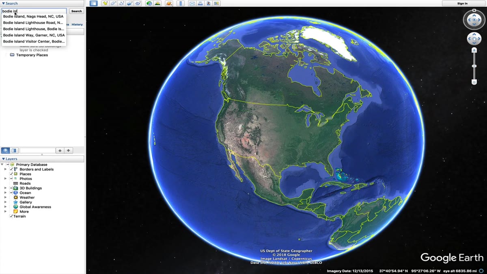This screenshot has height=274, width=487.
Task: Show the ruler tool
Action: (181, 3)
